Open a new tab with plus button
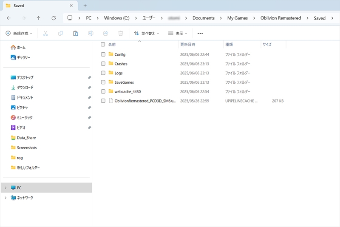The image size is (340, 227). point(85,6)
